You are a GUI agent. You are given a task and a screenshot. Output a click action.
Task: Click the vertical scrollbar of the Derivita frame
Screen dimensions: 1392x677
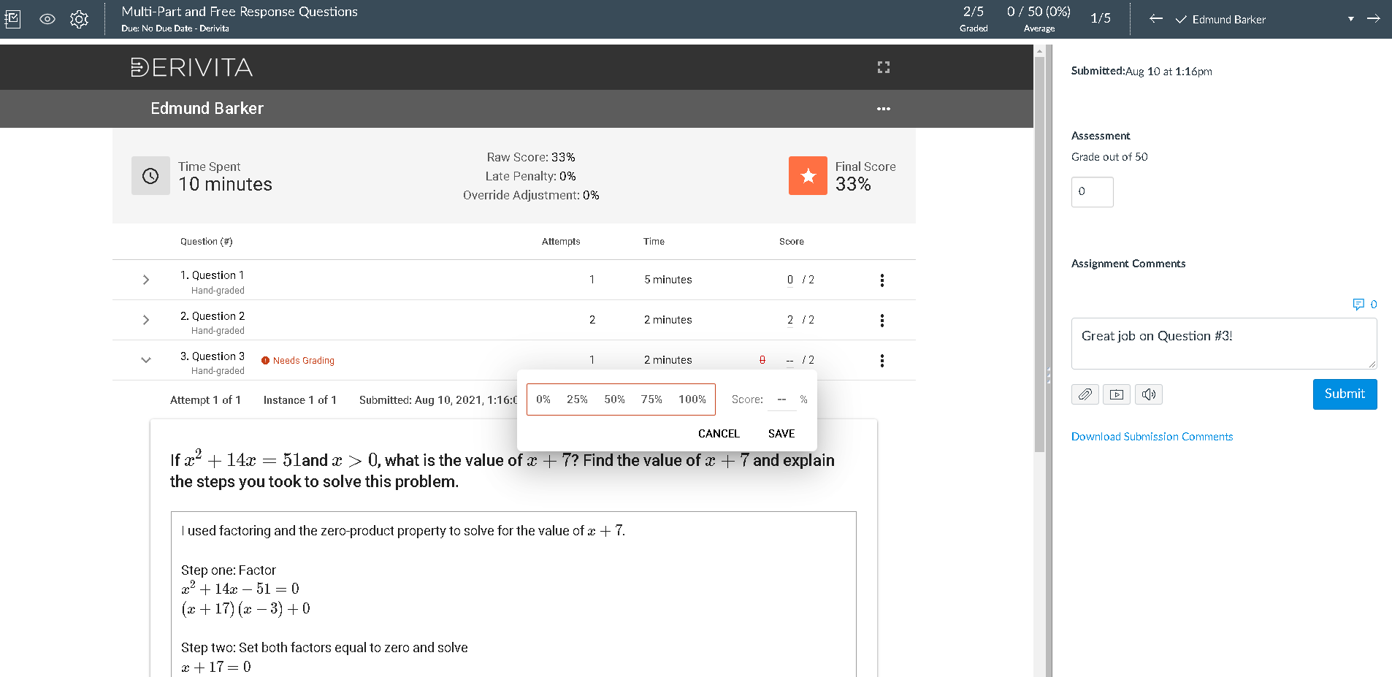pos(1039,253)
